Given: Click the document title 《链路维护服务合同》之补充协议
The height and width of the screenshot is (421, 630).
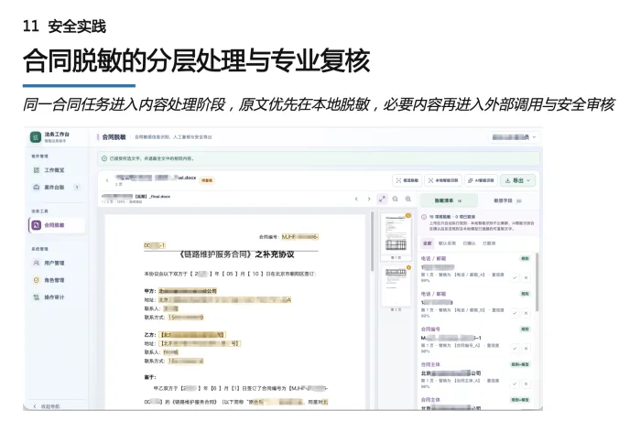Looking at the screenshot, I should (x=237, y=254).
